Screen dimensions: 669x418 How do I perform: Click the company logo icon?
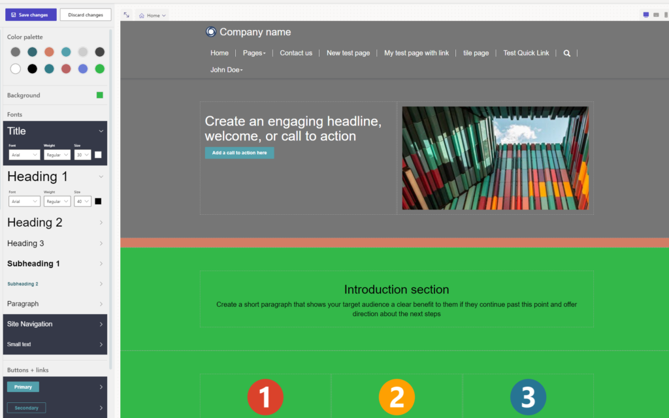pyautogui.click(x=211, y=32)
